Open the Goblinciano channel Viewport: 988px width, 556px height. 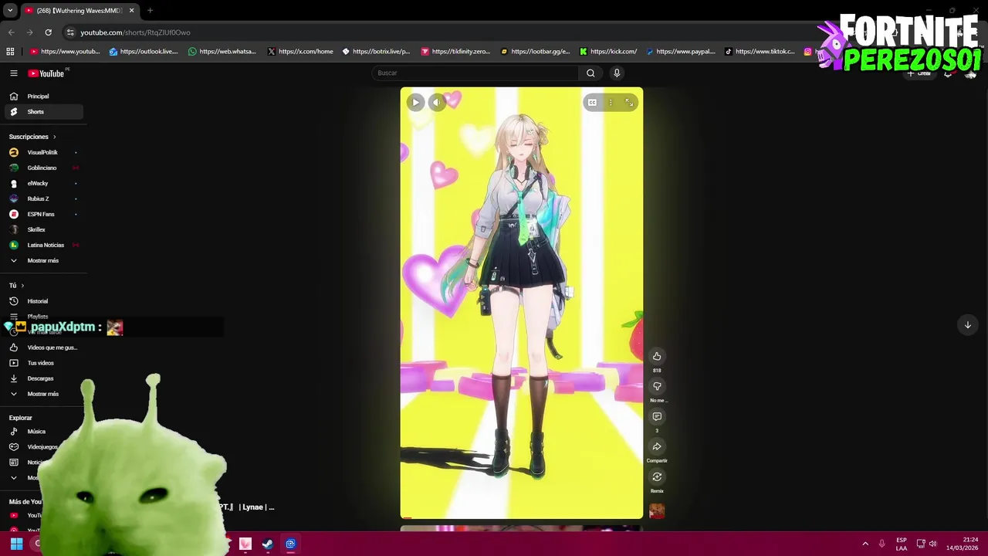44,168
